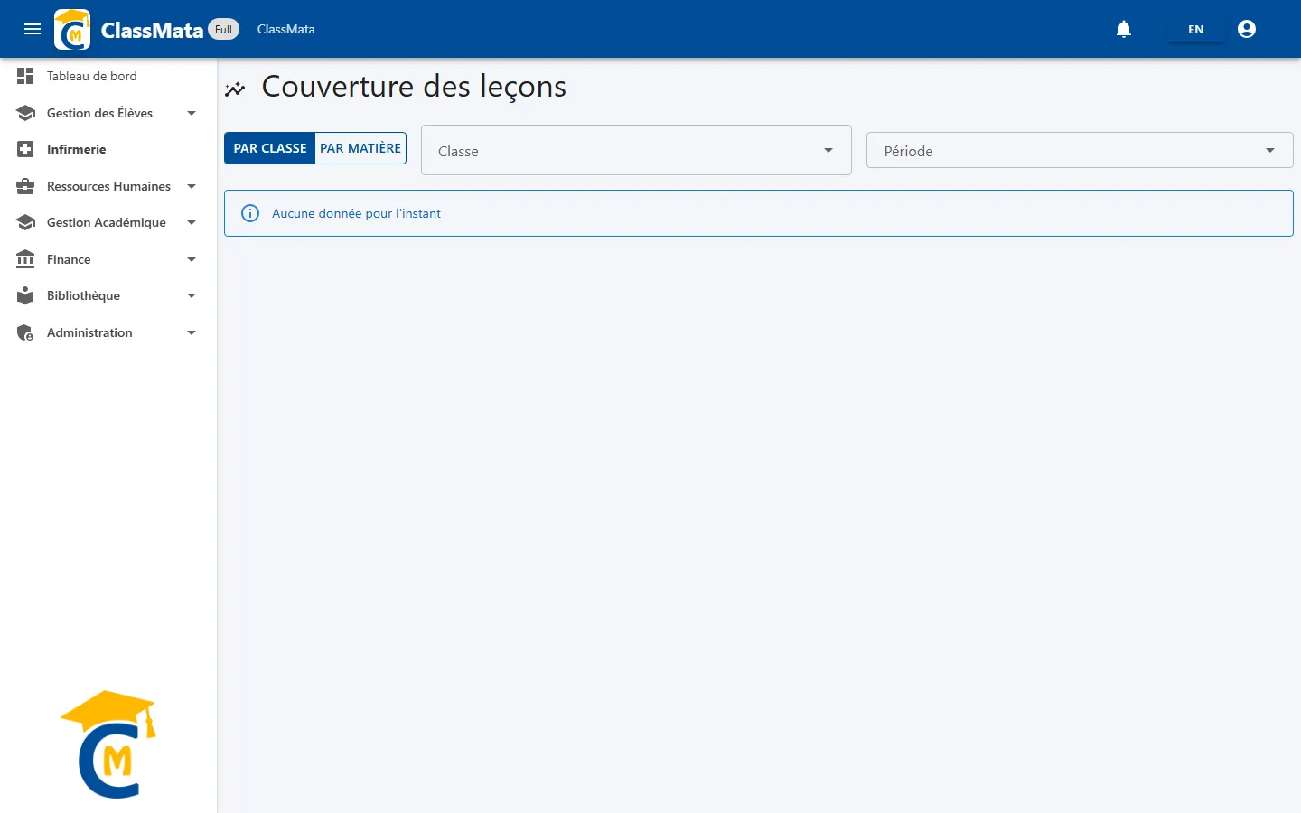Open the Infirmerie menu item
1301x813 pixels.
click(108, 149)
